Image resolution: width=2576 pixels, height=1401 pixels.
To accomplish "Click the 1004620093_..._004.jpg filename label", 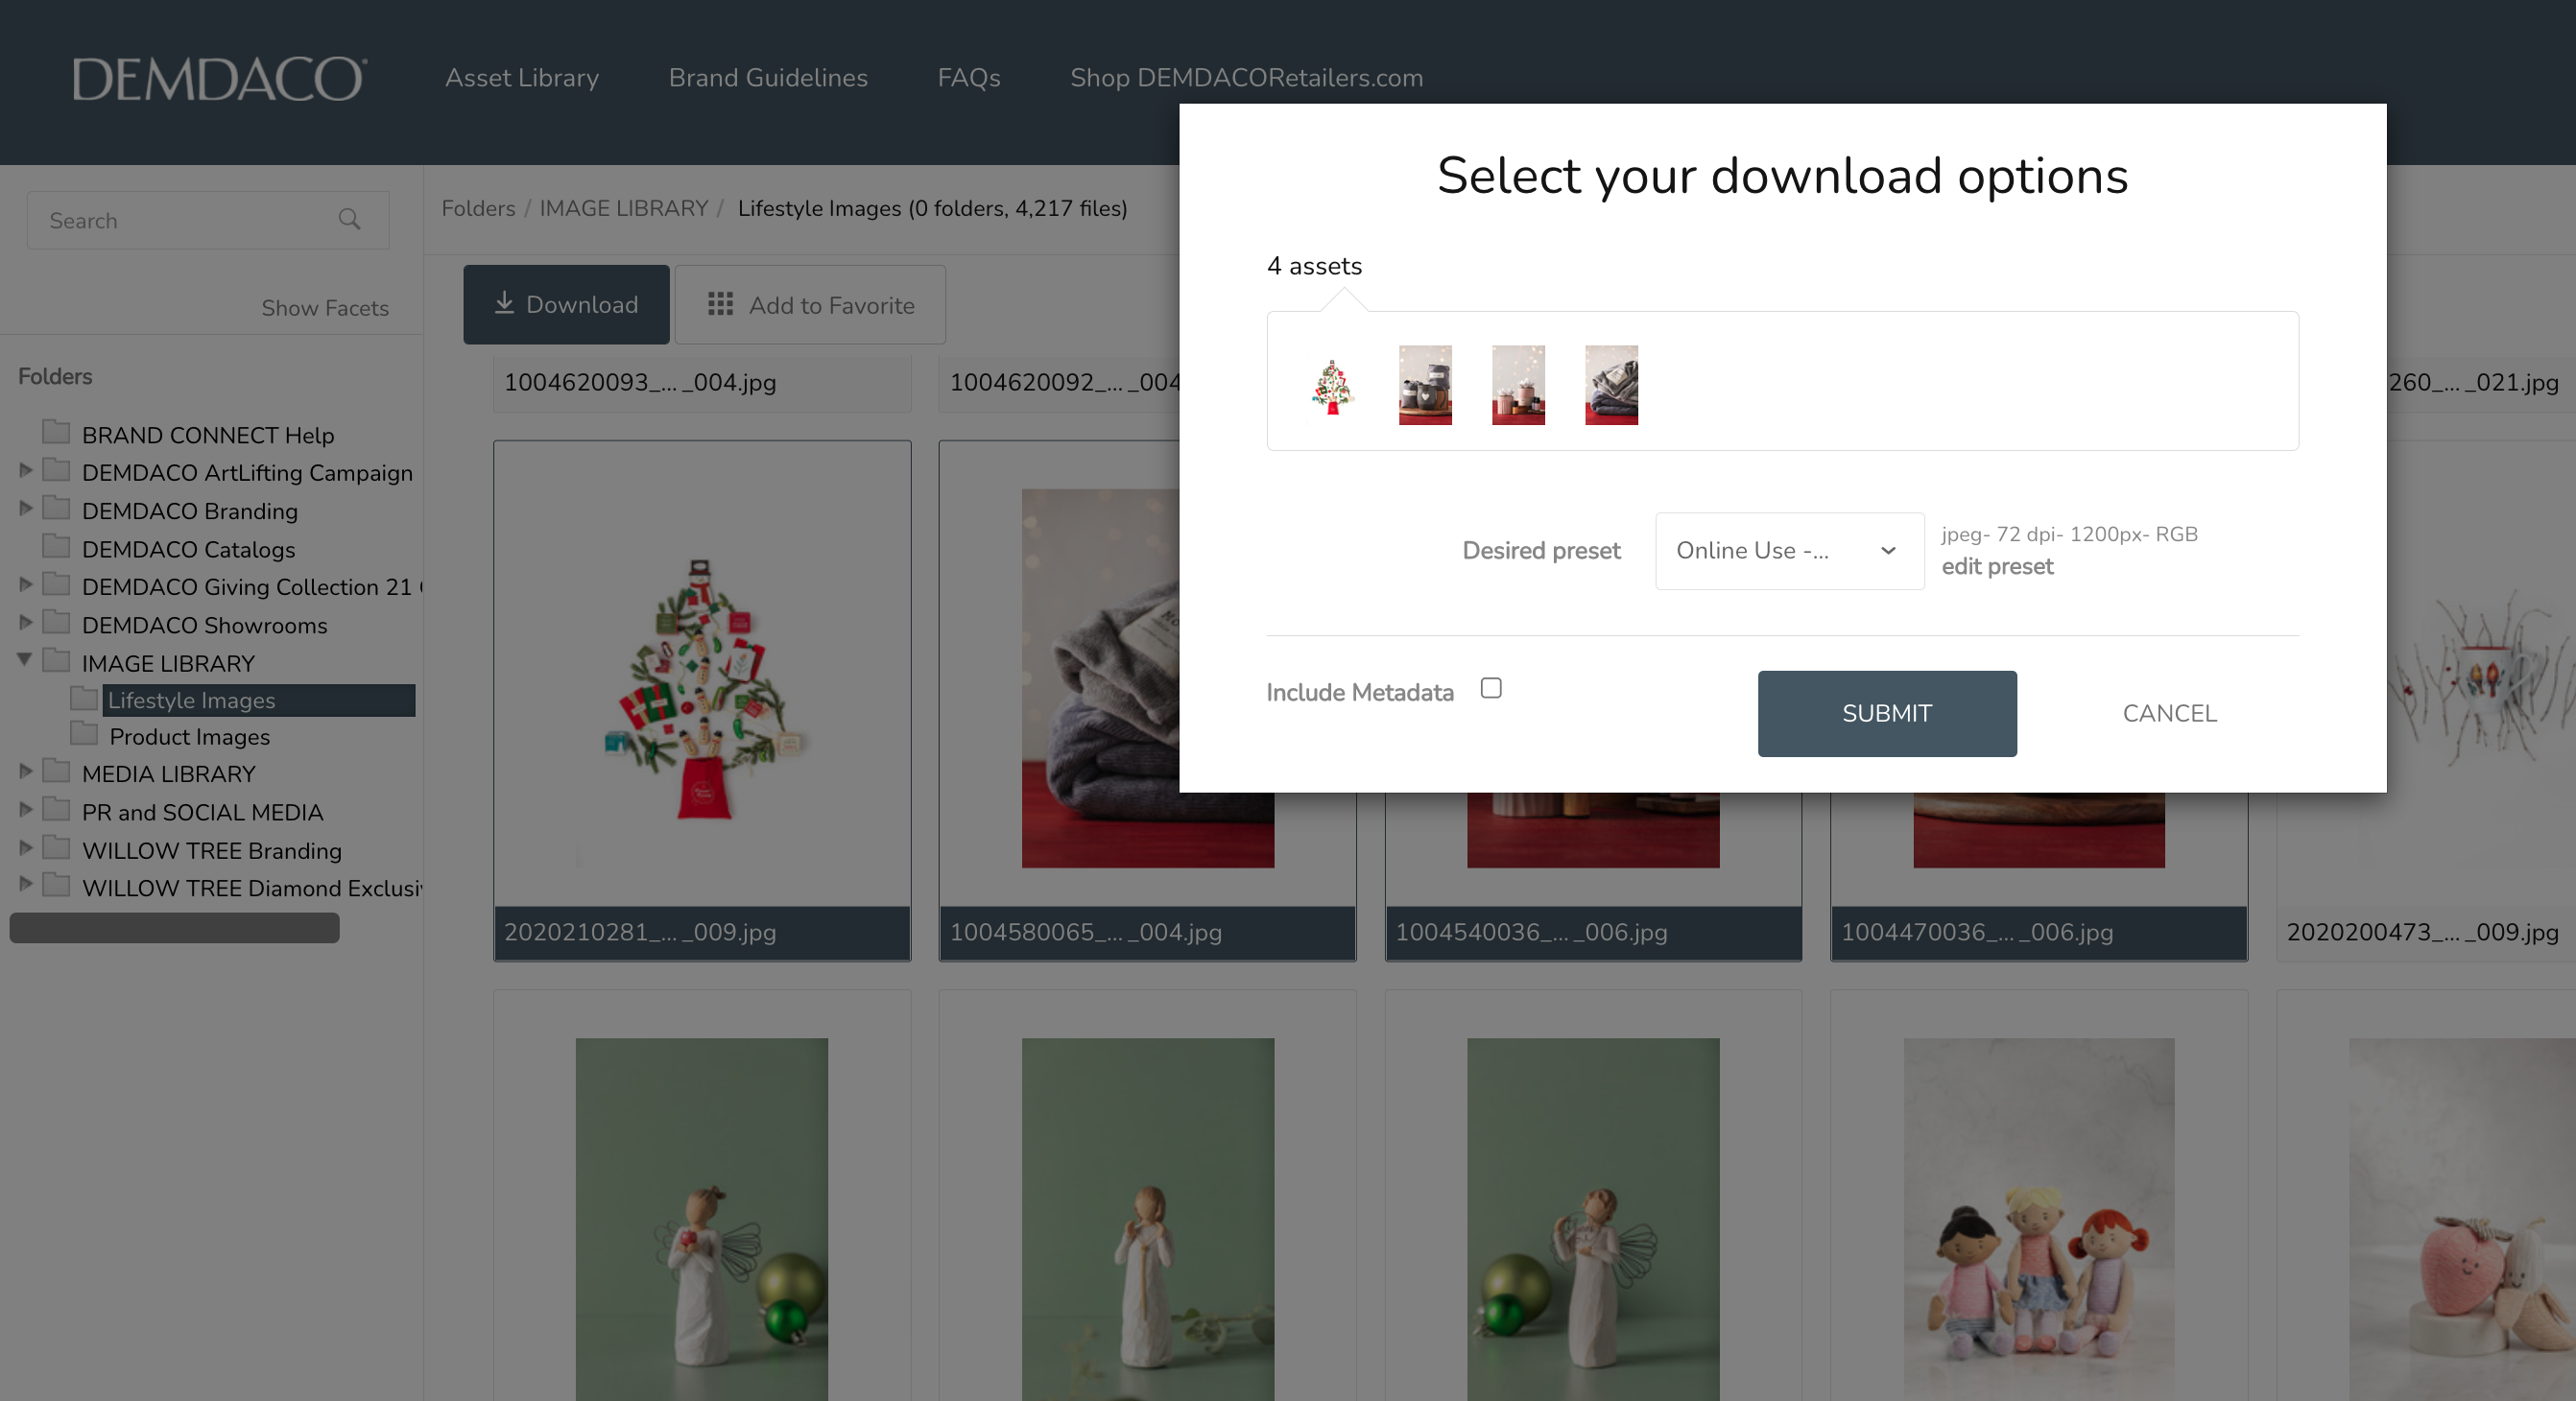I will pos(640,382).
